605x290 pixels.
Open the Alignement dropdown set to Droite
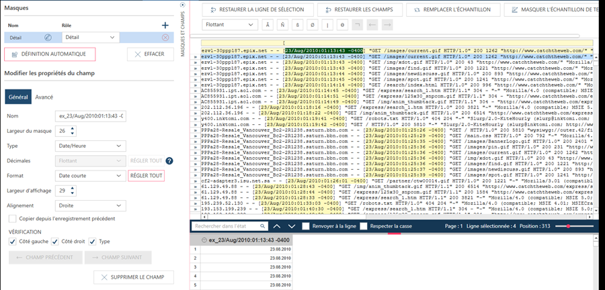click(90, 205)
